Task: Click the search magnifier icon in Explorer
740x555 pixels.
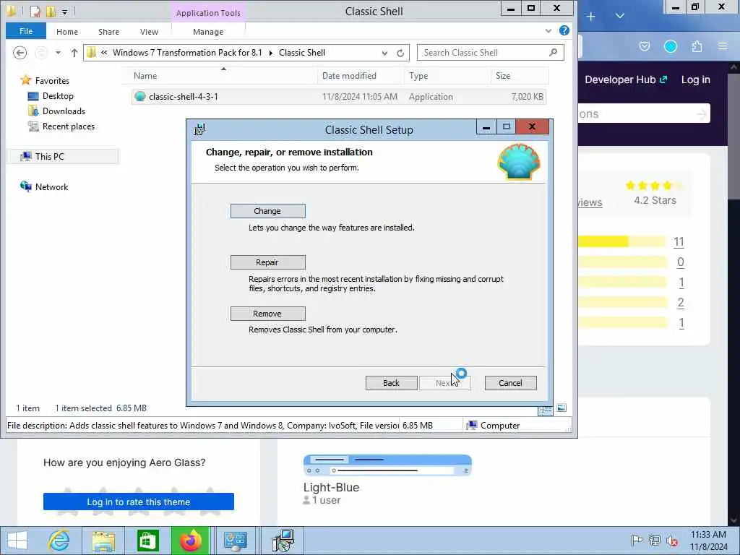Action: 553,52
